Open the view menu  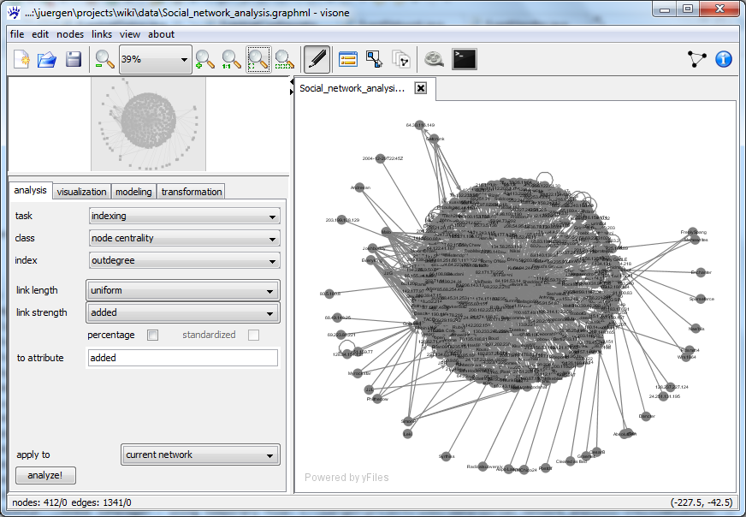click(130, 34)
